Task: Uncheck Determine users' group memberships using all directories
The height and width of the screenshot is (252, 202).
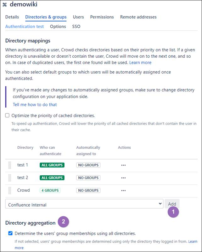Action: (x=10, y=233)
